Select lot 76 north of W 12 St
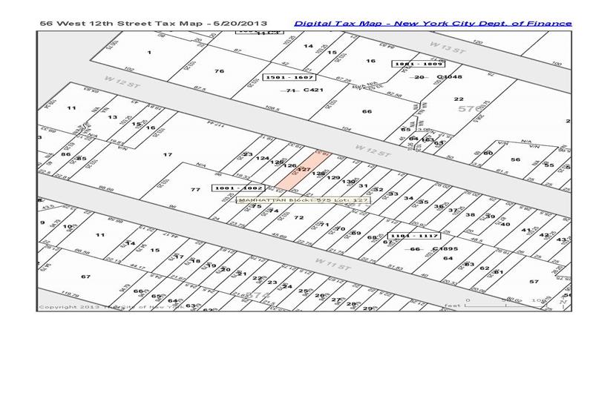The image size is (616, 393). click(x=219, y=71)
